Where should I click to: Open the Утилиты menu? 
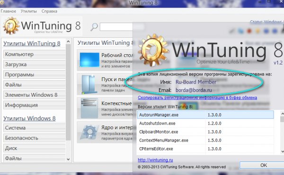(x=28, y=11)
